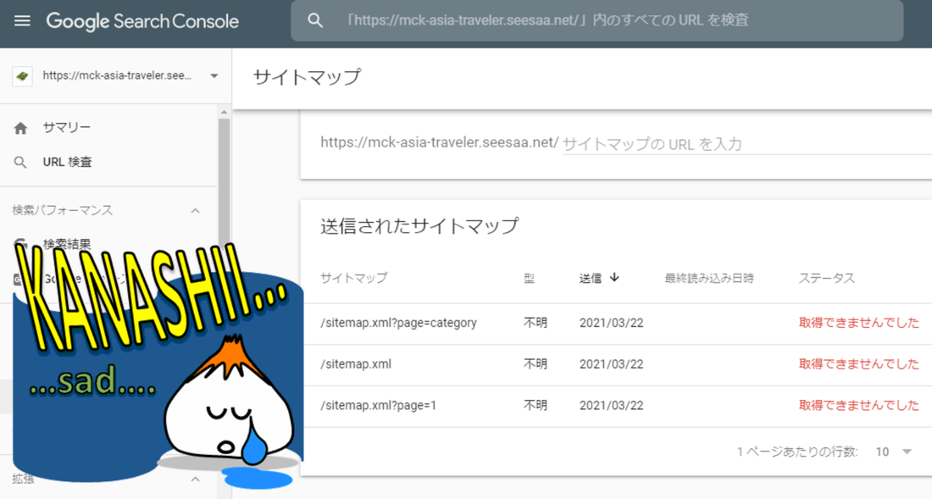
Task: Click the サイトマップの URL を入力 field
Action: [x=746, y=144]
